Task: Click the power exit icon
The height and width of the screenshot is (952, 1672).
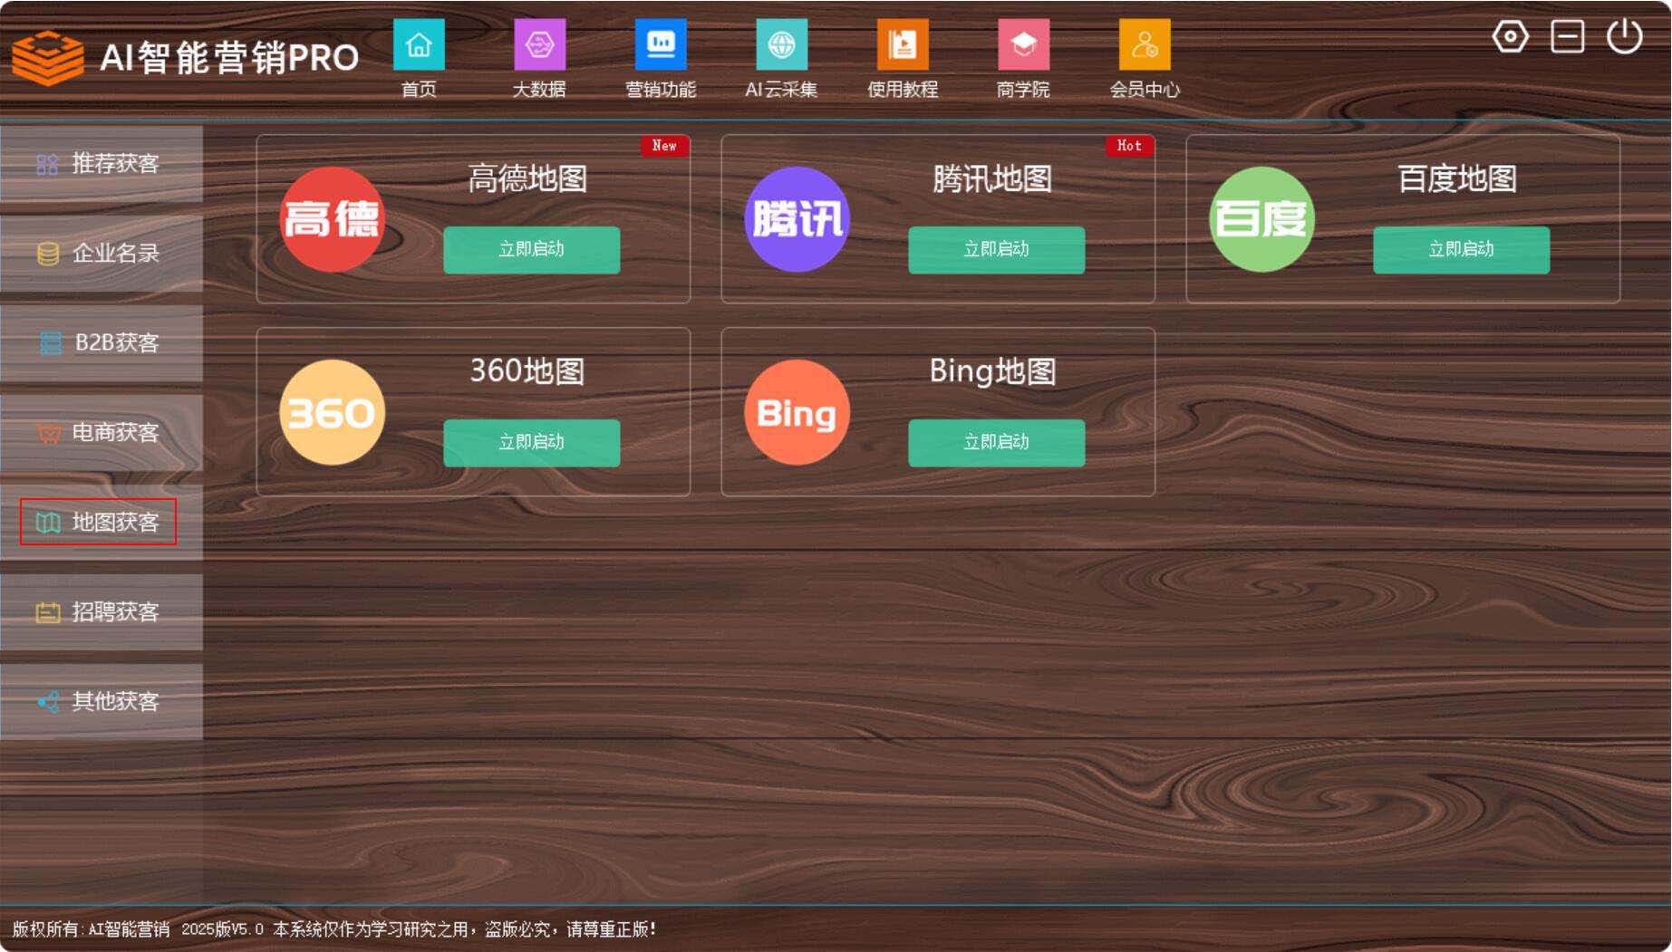Action: pyautogui.click(x=1624, y=37)
